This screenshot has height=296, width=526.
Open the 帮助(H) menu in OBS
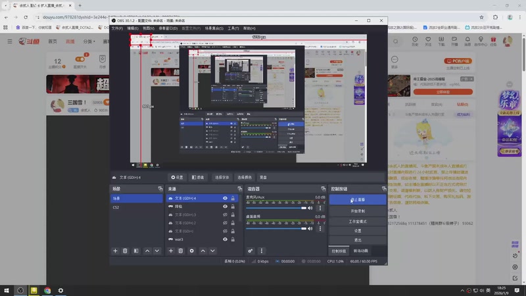point(249,28)
